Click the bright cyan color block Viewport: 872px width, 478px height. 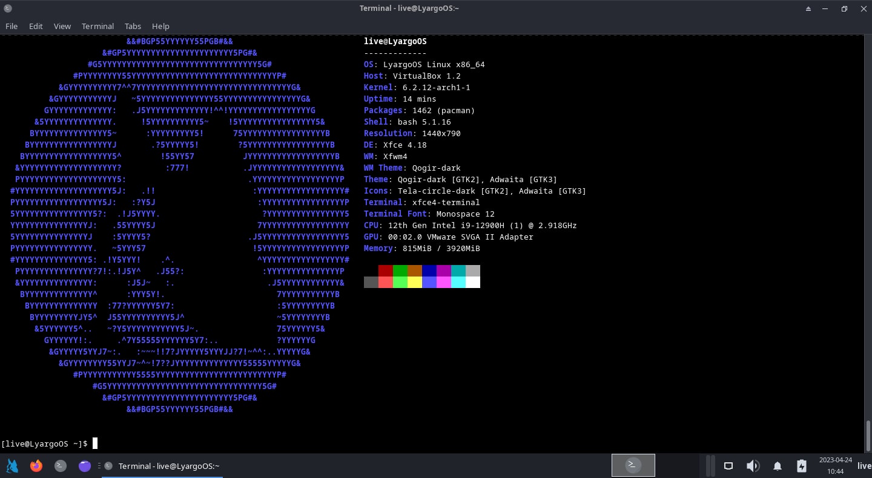click(x=458, y=282)
